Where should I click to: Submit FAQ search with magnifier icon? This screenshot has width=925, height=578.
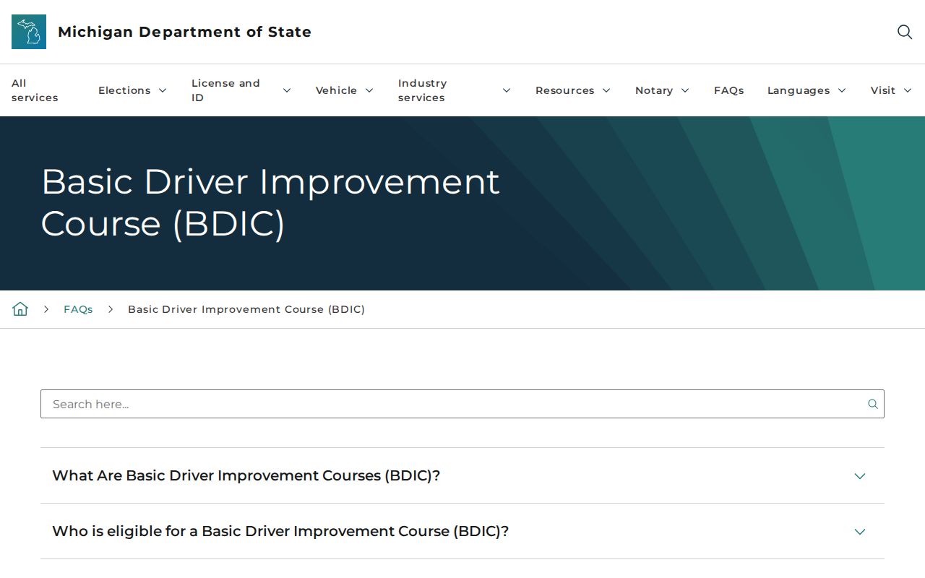click(x=873, y=404)
